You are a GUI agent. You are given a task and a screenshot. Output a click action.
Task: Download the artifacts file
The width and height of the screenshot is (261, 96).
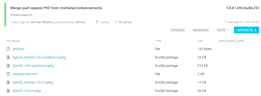tap(18, 49)
